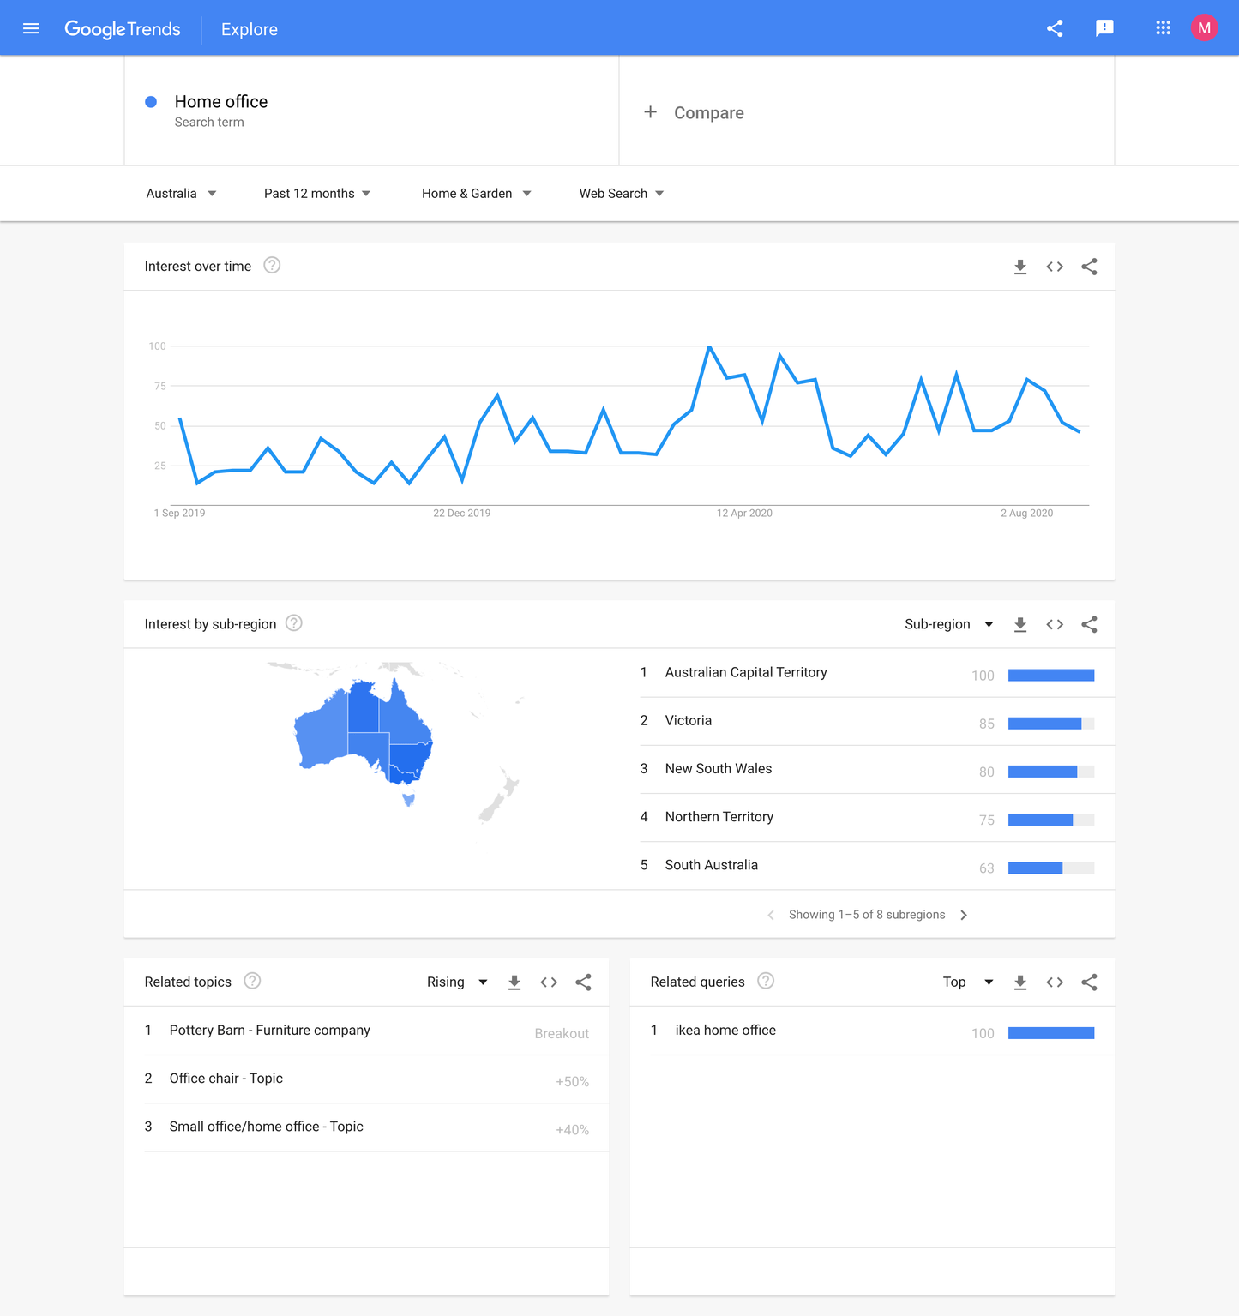Click the Home office search term box
Image resolution: width=1239 pixels, height=1316 pixels.
(371, 111)
